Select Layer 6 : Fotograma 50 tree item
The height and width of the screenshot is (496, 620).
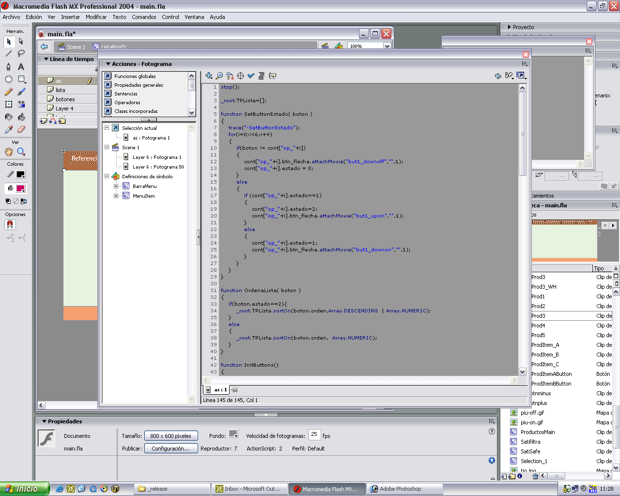coord(158,167)
